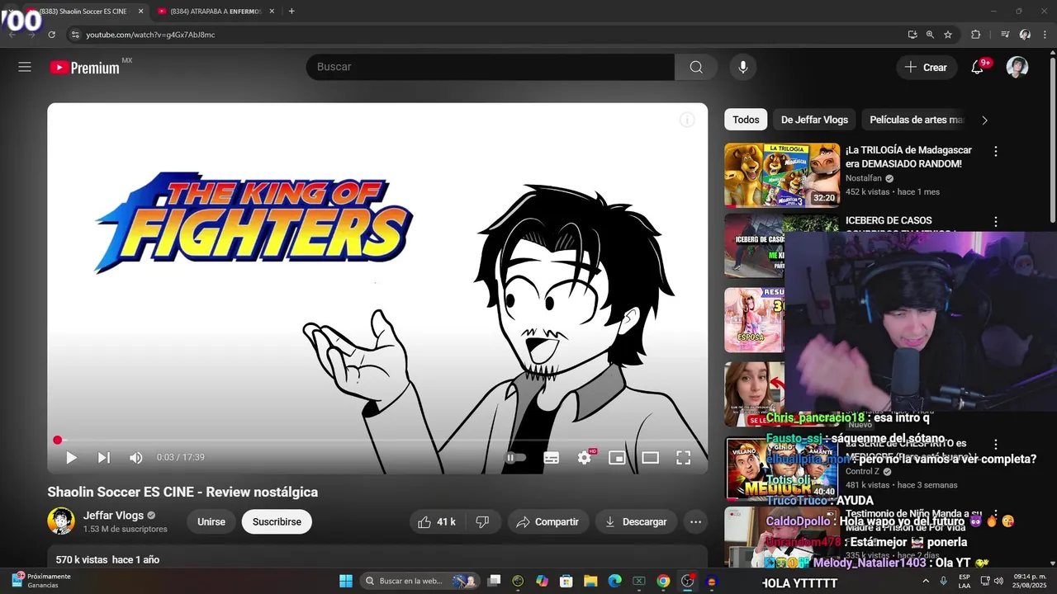Open Google Chrome from taskbar
The height and width of the screenshot is (594, 1057).
click(x=663, y=581)
